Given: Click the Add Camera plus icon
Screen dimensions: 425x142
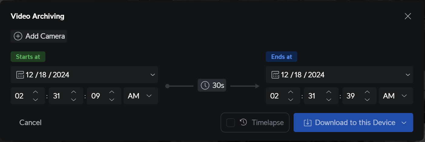Looking at the screenshot, I should (18, 36).
